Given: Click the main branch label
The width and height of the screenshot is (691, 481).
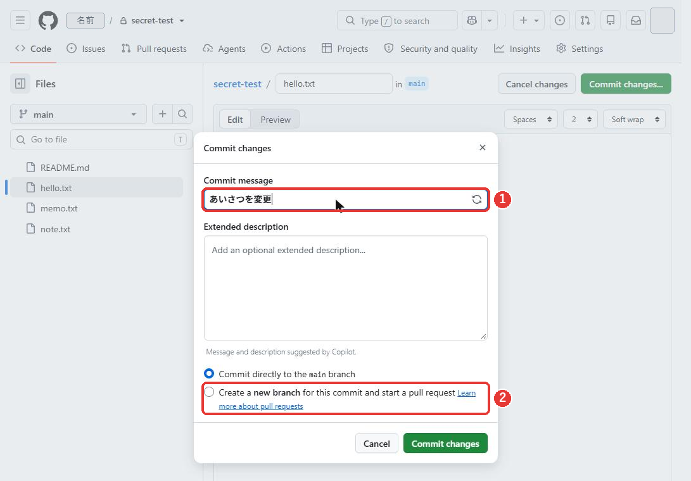Looking at the screenshot, I should click(x=417, y=84).
